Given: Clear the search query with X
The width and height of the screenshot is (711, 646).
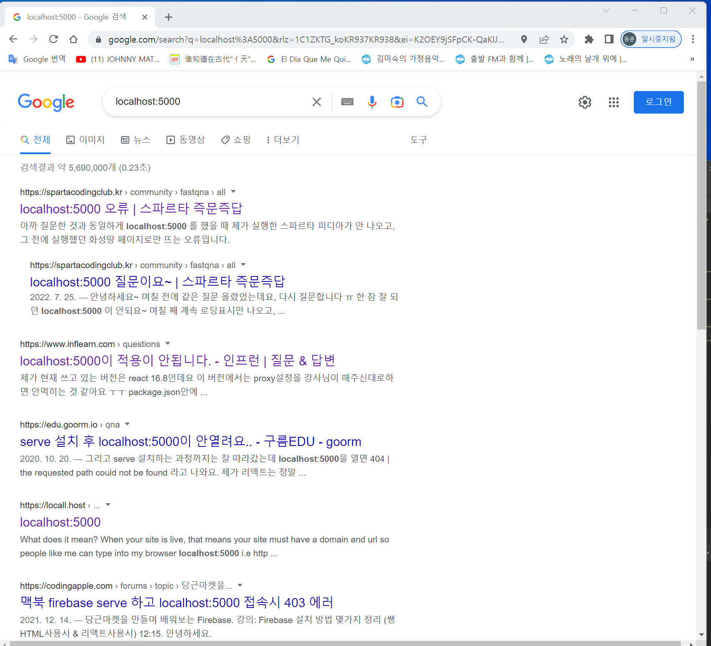Looking at the screenshot, I should (x=317, y=102).
